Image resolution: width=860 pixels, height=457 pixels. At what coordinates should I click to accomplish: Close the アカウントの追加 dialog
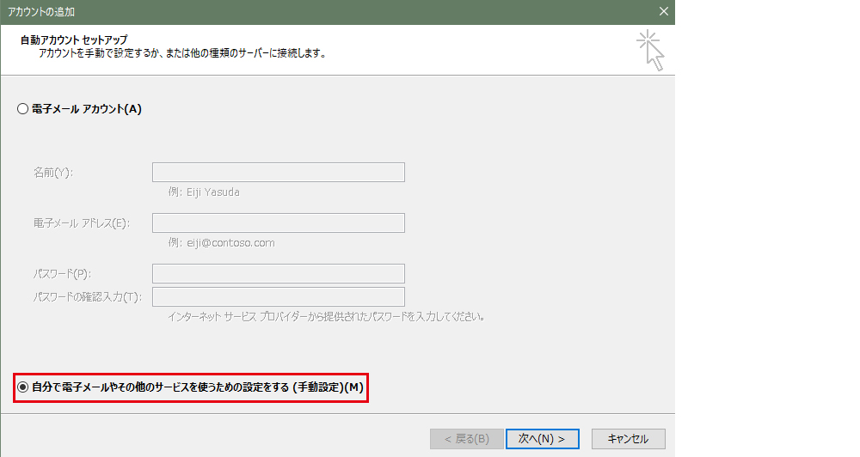(664, 11)
